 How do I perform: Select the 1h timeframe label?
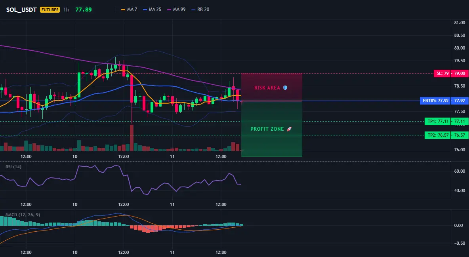pyautogui.click(x=66, y=10)
